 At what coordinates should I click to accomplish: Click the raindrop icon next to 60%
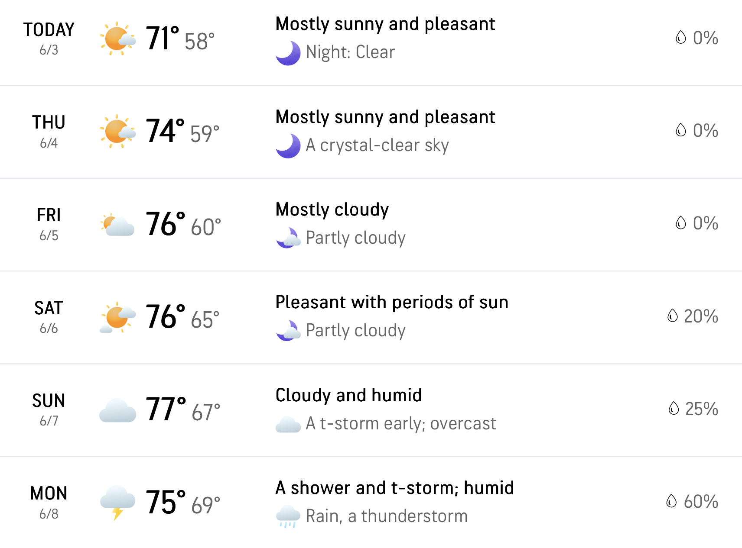(x=671, y=501)
